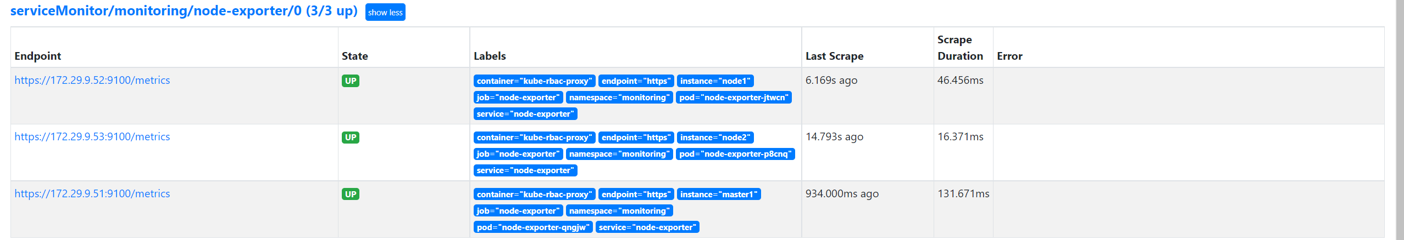Screen dimensions: 1404x240
Task: Click the last row service="node-exporter" label
Action: [x=647, y=227]
